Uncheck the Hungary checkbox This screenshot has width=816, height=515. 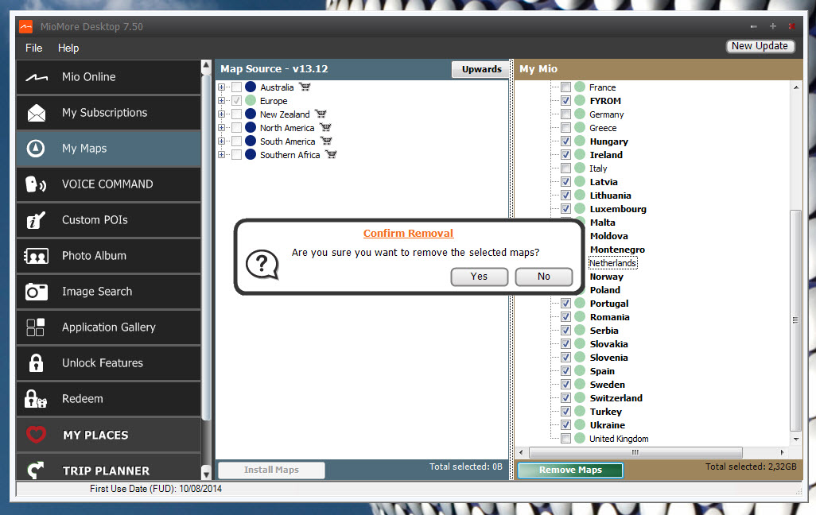565,141
